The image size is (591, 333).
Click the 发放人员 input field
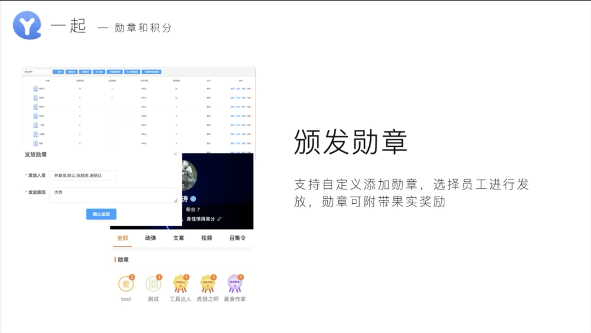pyautogui.click(x=83, y=175)
